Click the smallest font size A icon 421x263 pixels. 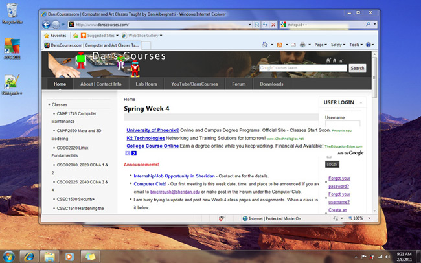coord(341,61)
